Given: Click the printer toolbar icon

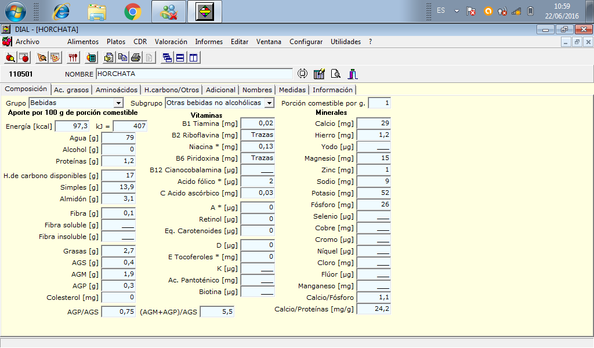Looking at the screenshot, I should pyautogui.click(x=136, y=57).
